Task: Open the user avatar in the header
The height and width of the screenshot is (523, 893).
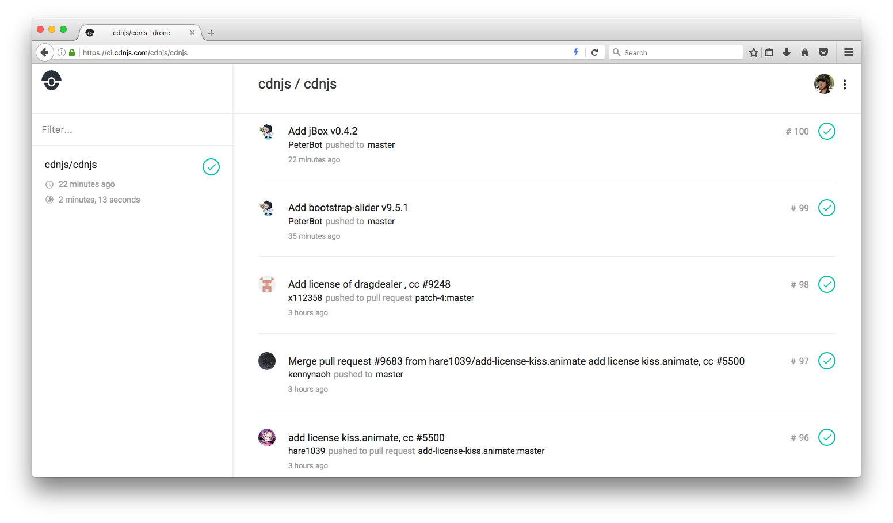Action: click(824, 84)
